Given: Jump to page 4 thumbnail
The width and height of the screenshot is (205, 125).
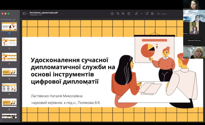Looking at the screenshot, I should [x=9, y=72].
